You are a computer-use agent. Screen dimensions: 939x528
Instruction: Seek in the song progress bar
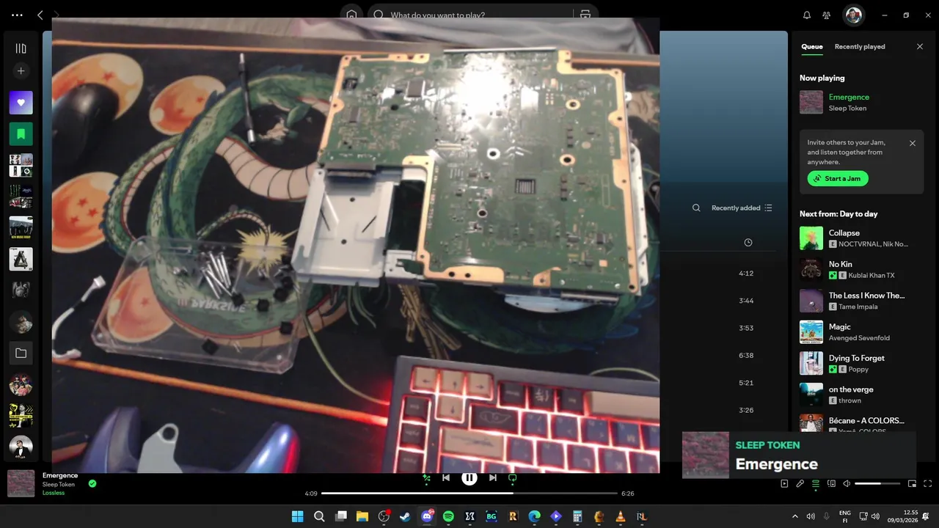click(x=469, y=494)
